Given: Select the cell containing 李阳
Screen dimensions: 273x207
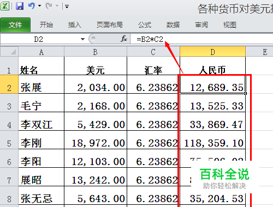Looking at the screenshot, I should [x=41, y=159].
